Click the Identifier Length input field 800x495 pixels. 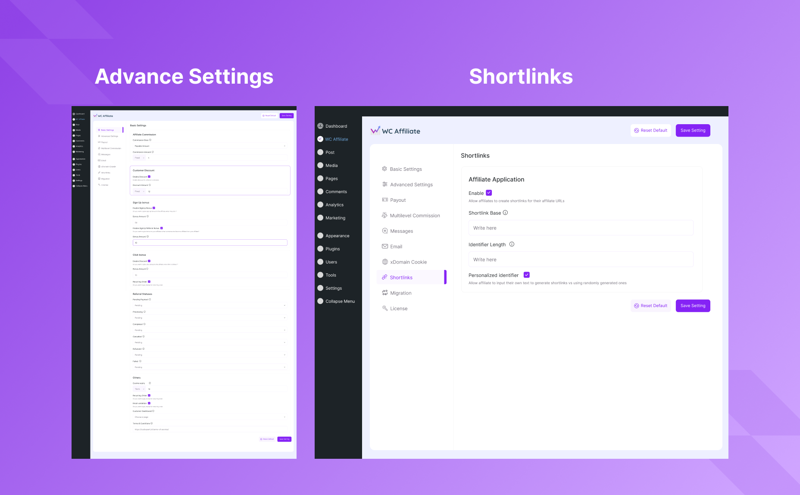tap(581, 259)
